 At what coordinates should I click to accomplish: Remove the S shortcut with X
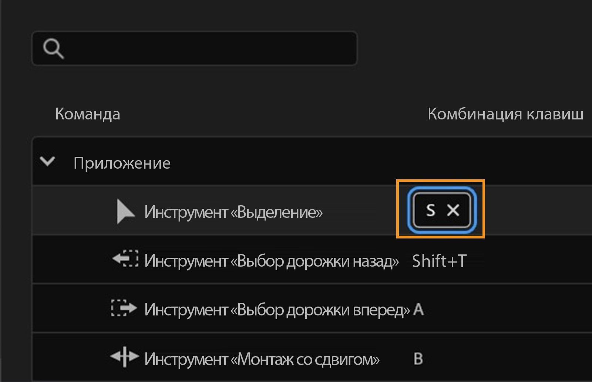[453, 210]
